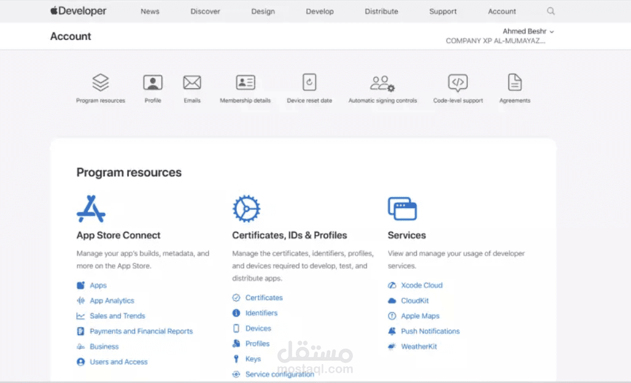Go to Account in top navigation
The image size is (631, 383).
[502, 11]
